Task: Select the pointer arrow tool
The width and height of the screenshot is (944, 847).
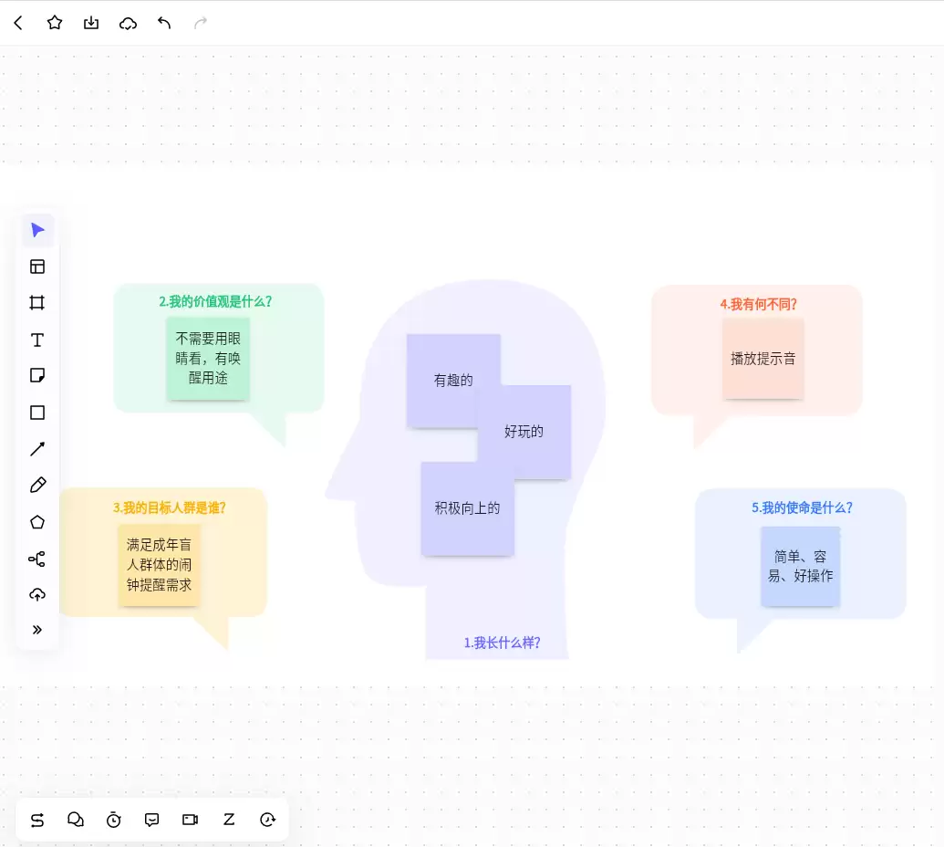Action: [x=37, y=230]
